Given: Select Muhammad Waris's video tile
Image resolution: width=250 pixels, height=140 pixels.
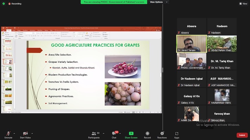Looking at the screenshot, I should click(x=222, y=97).
